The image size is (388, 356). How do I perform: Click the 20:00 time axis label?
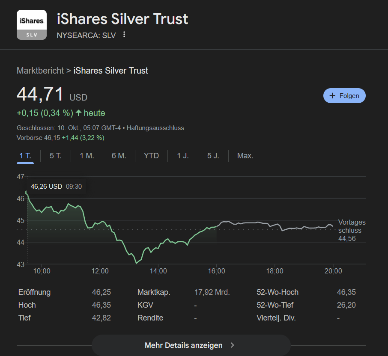pos(333,271)
